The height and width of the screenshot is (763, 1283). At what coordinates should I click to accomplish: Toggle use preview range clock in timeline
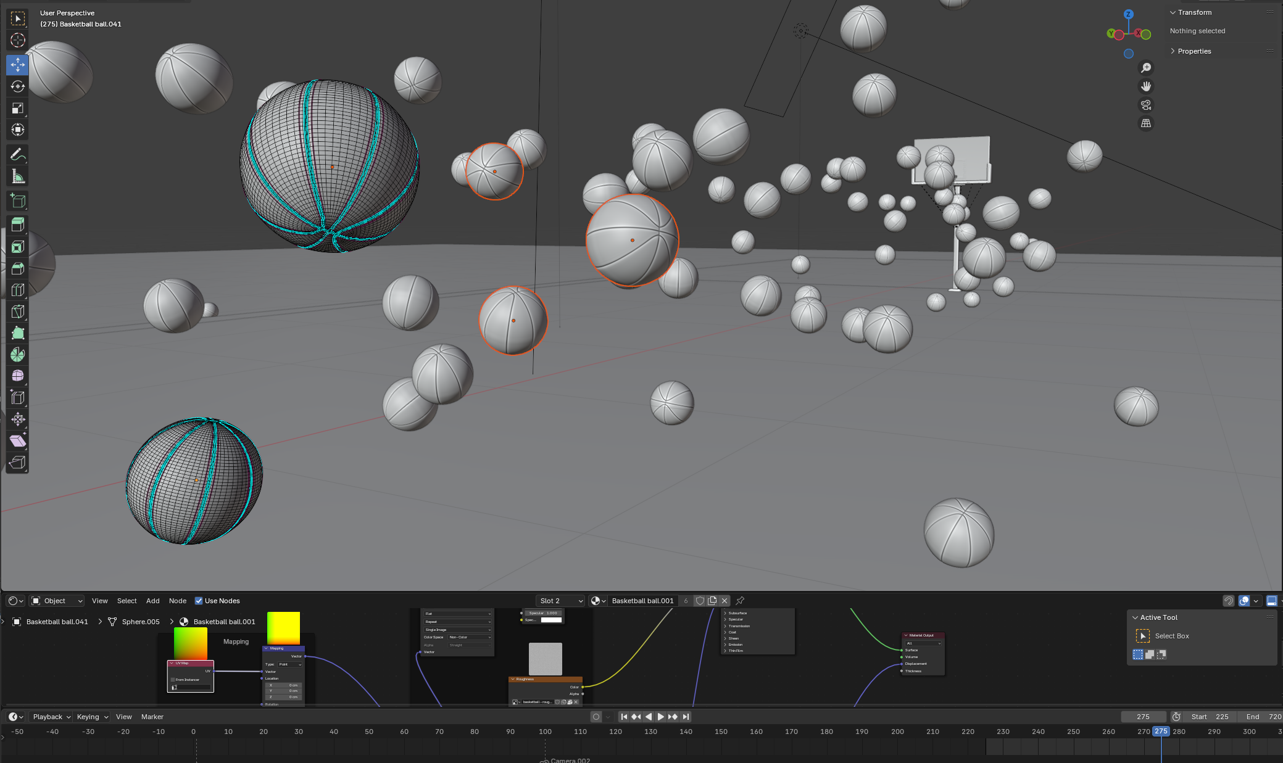click(x=1176, y=717)
